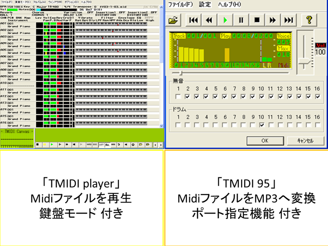Uncheck mute checkbox for channel 10
The image size is (328, 246).
[x=262, y=97]
